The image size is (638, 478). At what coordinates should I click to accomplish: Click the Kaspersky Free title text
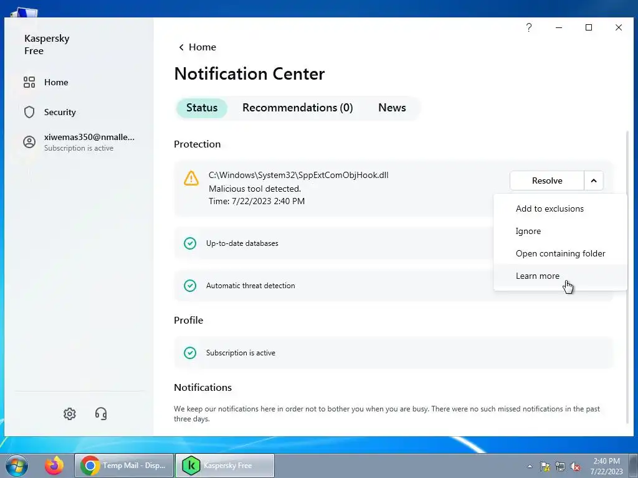click(47, 44)
